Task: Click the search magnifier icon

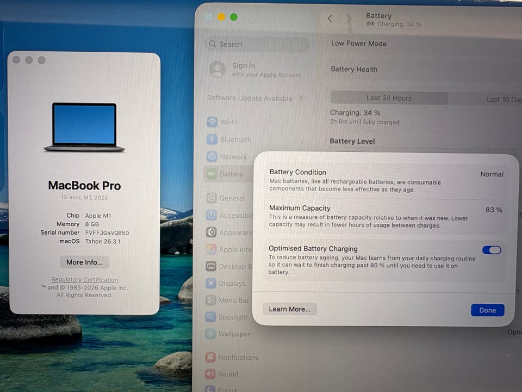Action: click(x=213, y=44)
